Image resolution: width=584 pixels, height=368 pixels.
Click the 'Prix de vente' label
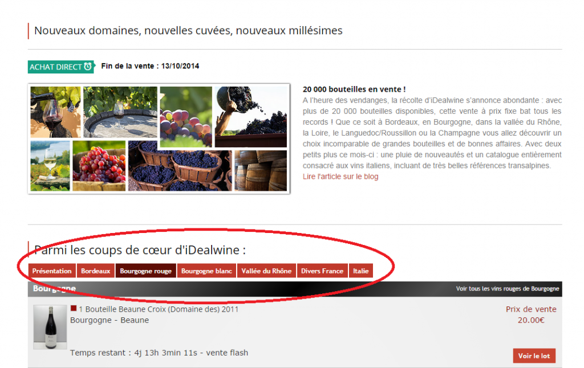point(531,309)
